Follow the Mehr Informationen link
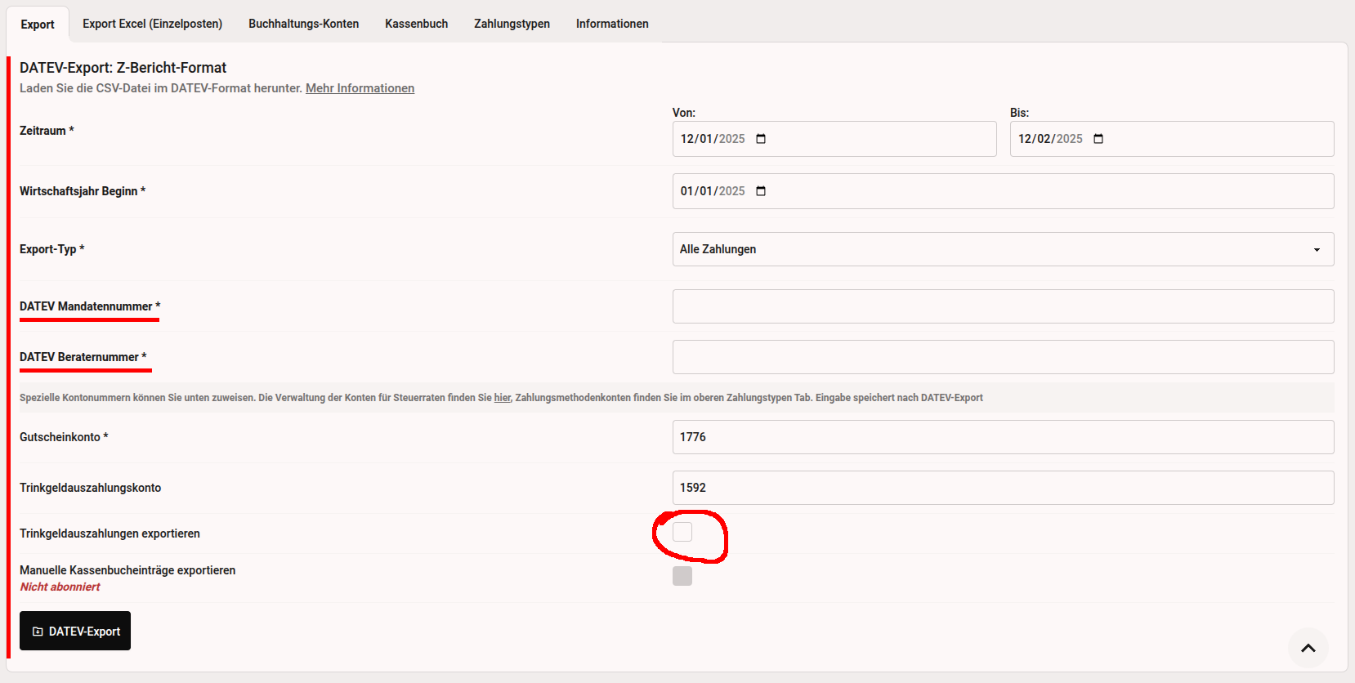1355x683 pixels. pos(360,88)
